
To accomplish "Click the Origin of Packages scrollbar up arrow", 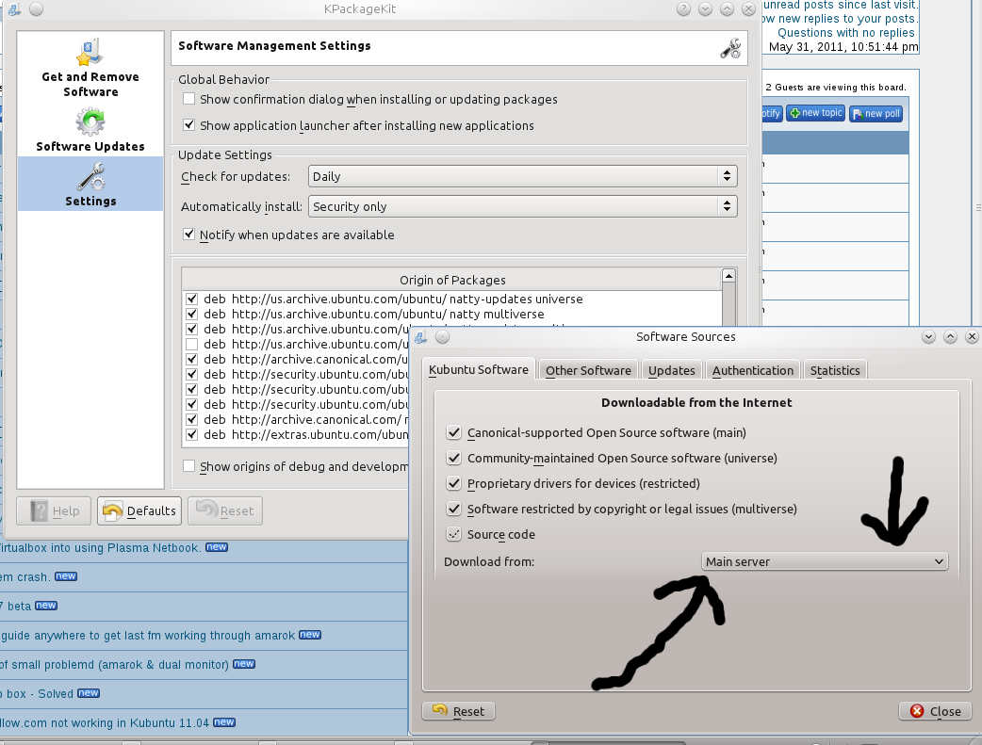I will (x=728, y=276).
